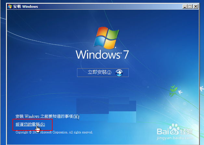Image resolution: width=204 pixels, height=145 pixels.
Task: Click the copyright Microsoft Corporation text
Action: (54, 132)
